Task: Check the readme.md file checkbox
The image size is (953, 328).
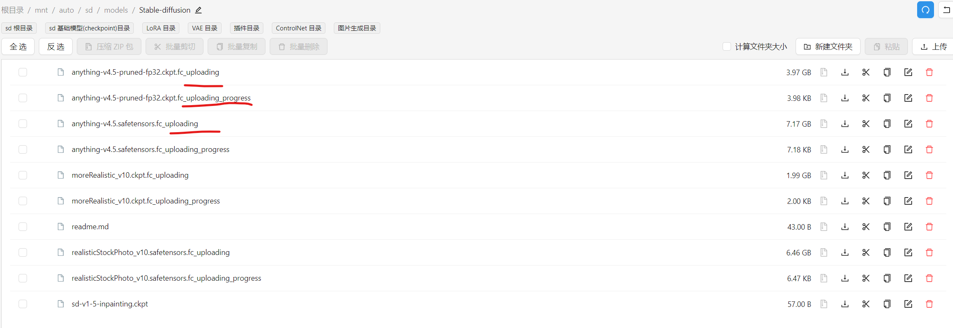Action: coord(23,227)
